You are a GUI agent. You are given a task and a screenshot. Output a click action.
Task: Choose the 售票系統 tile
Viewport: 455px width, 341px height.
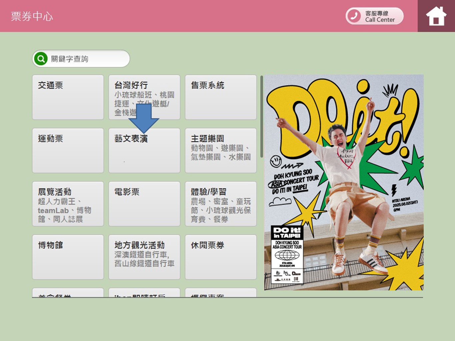221,97
